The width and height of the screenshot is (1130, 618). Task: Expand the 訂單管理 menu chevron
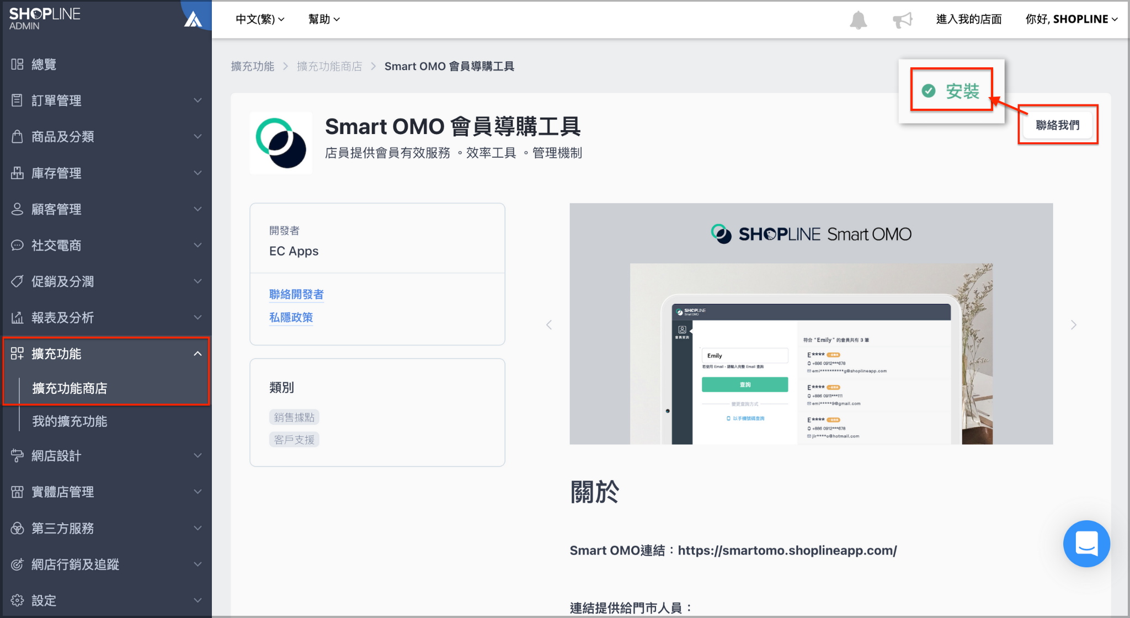[198, 100]
